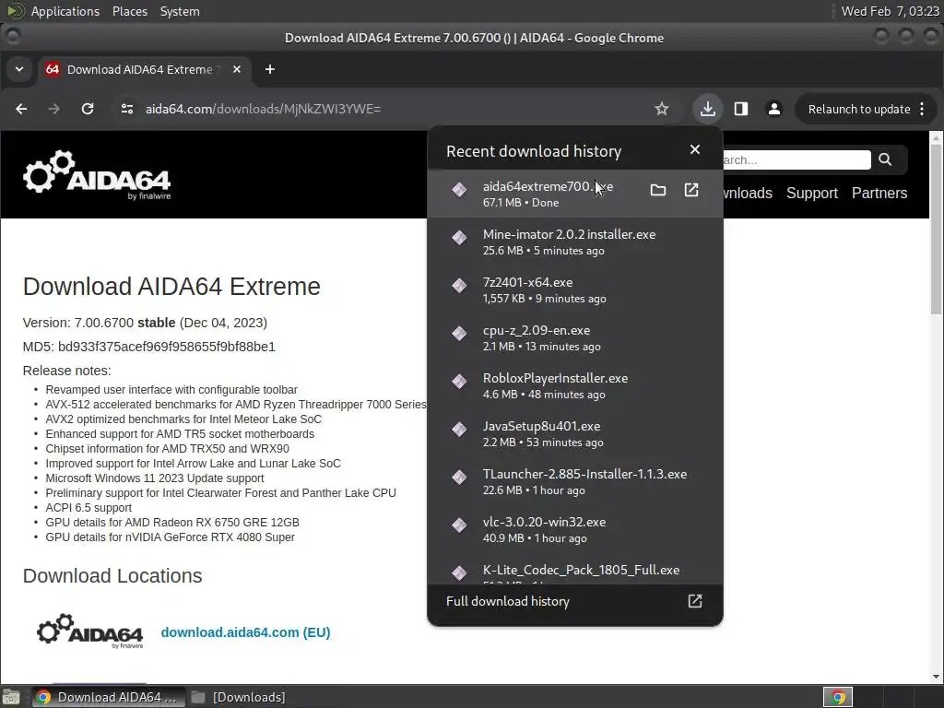Open 7z2401-x64.exe download entry
Viewport: 944px width, 708px height.
pos(574,289)
